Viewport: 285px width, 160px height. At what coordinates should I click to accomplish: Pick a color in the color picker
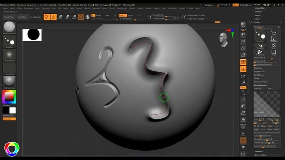[9, 97]
